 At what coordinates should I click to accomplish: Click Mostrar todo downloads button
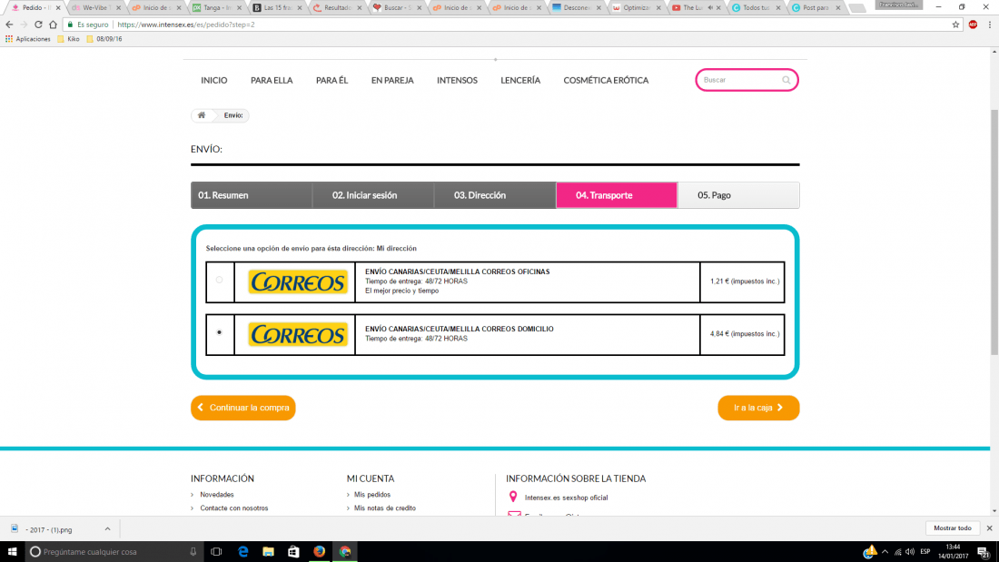(953, 528)
